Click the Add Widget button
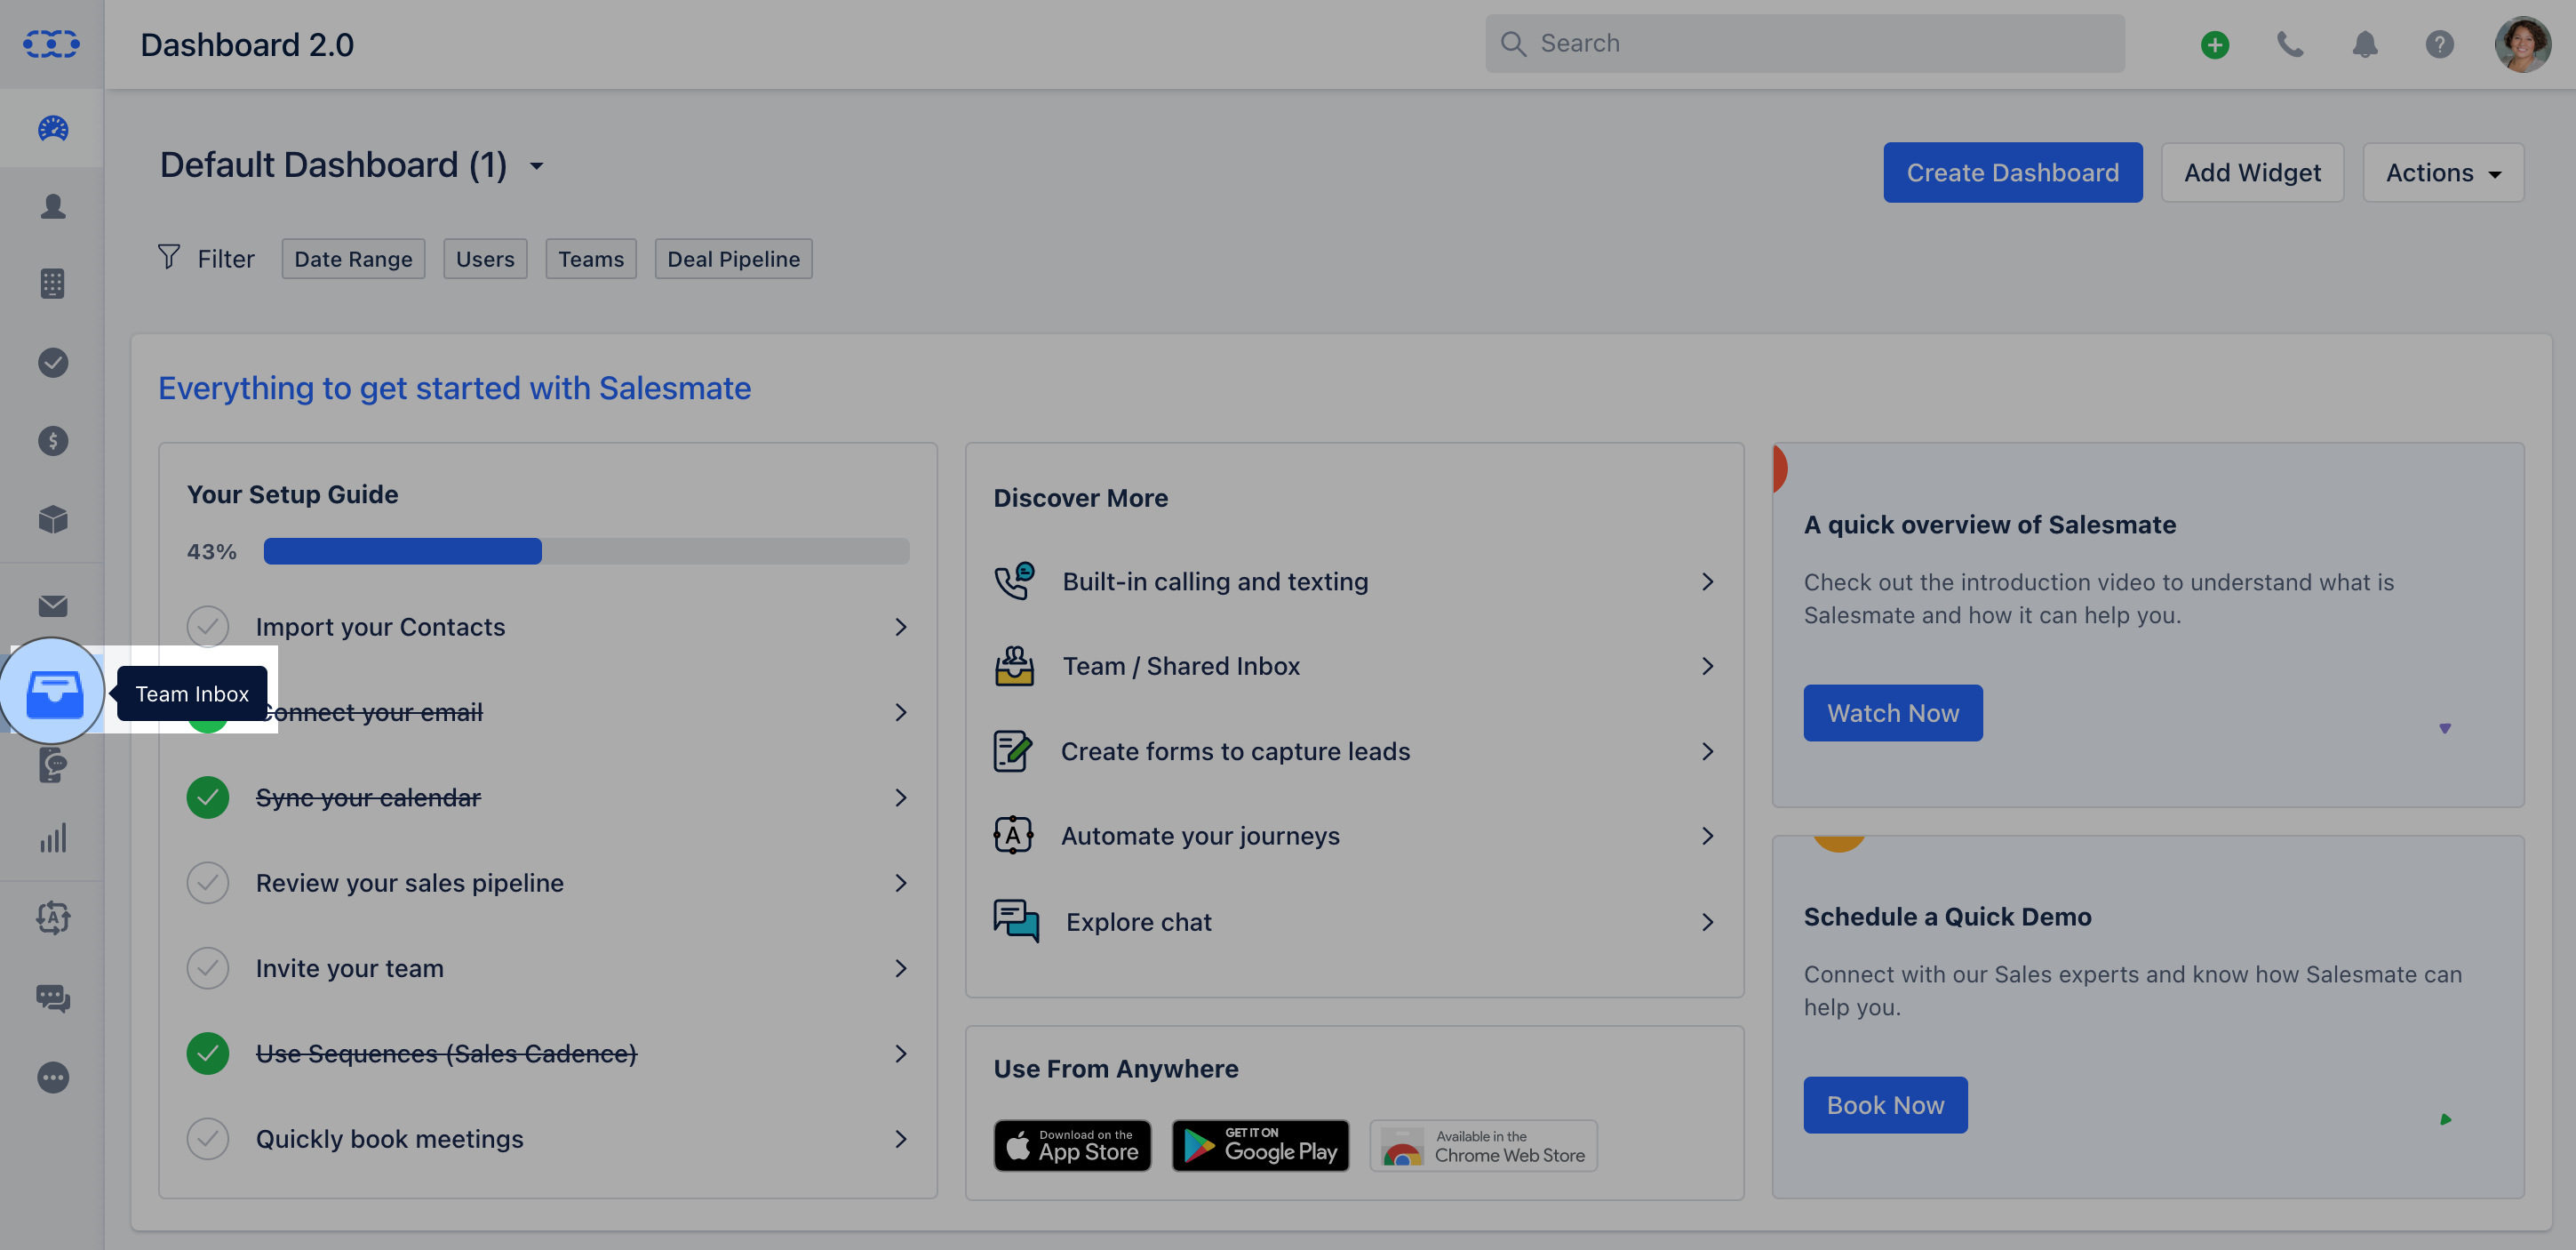This screenshot has height=1250, width=2576. tap(2251, 172)
